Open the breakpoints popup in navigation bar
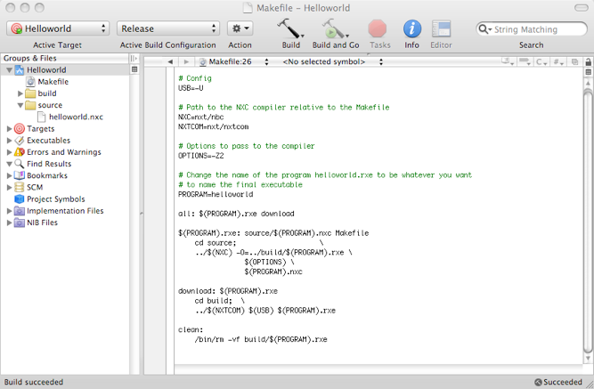Viewport: 594px width, 389px height. [525, 61]
